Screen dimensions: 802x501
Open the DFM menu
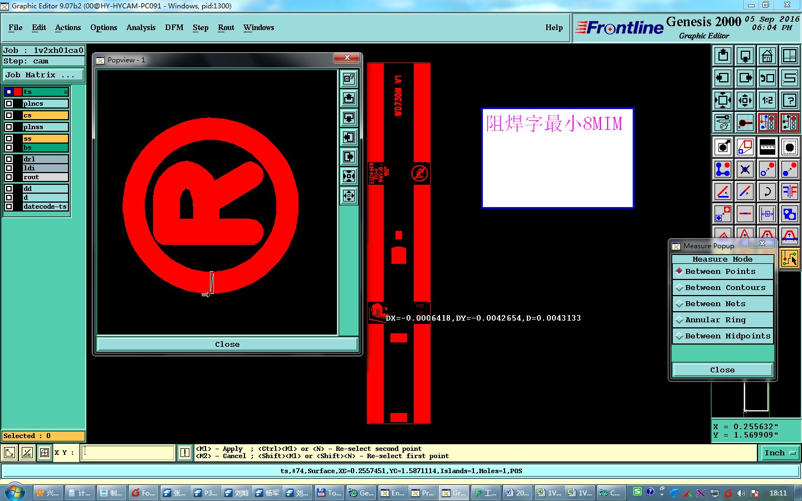[x=174, y=27]
